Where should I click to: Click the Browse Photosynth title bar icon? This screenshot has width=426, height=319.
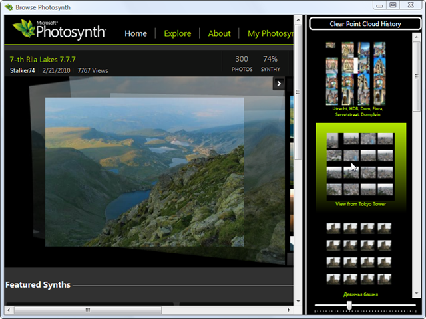coord(7,5)
